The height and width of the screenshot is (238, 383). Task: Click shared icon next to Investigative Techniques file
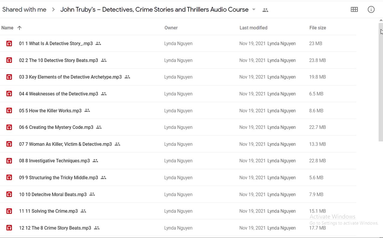[95, 161]
